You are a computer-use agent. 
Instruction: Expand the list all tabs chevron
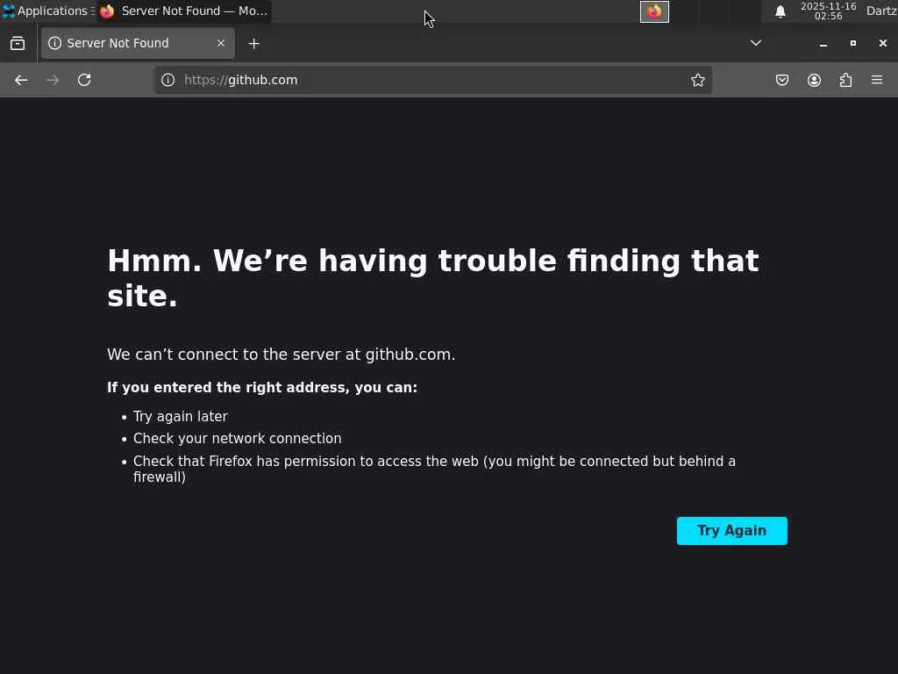756,43
